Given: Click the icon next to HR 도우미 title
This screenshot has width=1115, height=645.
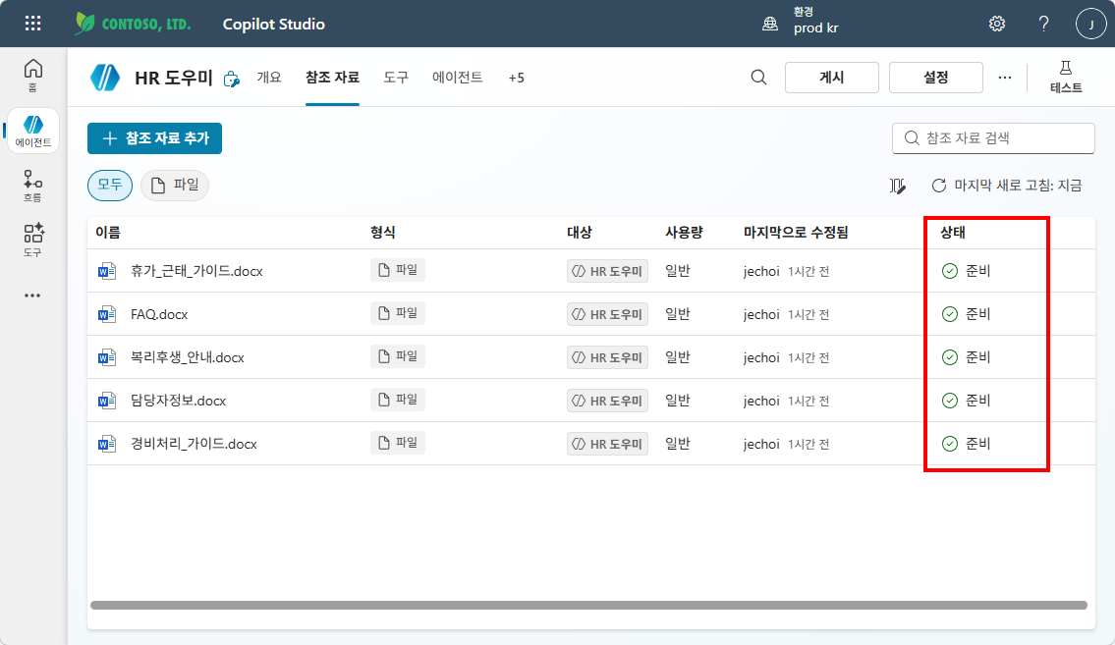Looking at the screenshot, I should tap(231, 79).
